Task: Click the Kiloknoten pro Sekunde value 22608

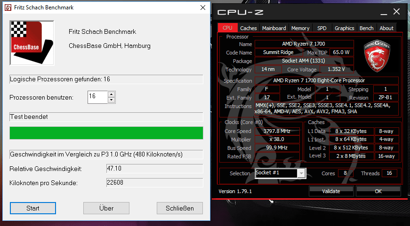Action: pos(154,183)
